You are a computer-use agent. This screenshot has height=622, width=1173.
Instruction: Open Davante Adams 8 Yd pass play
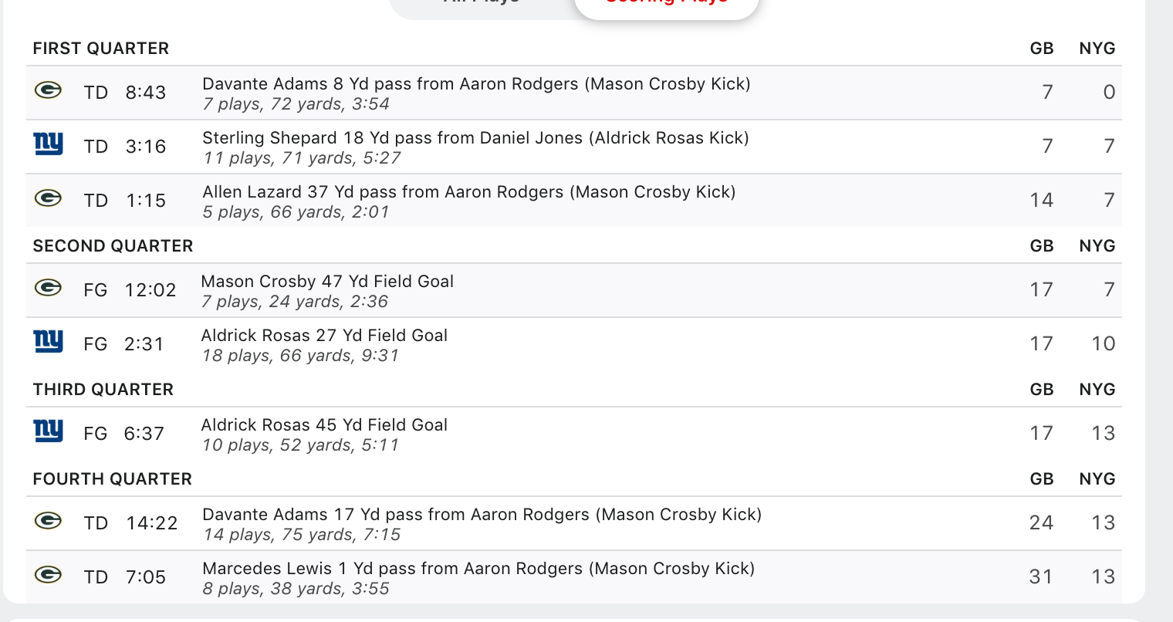pos(476,84)
